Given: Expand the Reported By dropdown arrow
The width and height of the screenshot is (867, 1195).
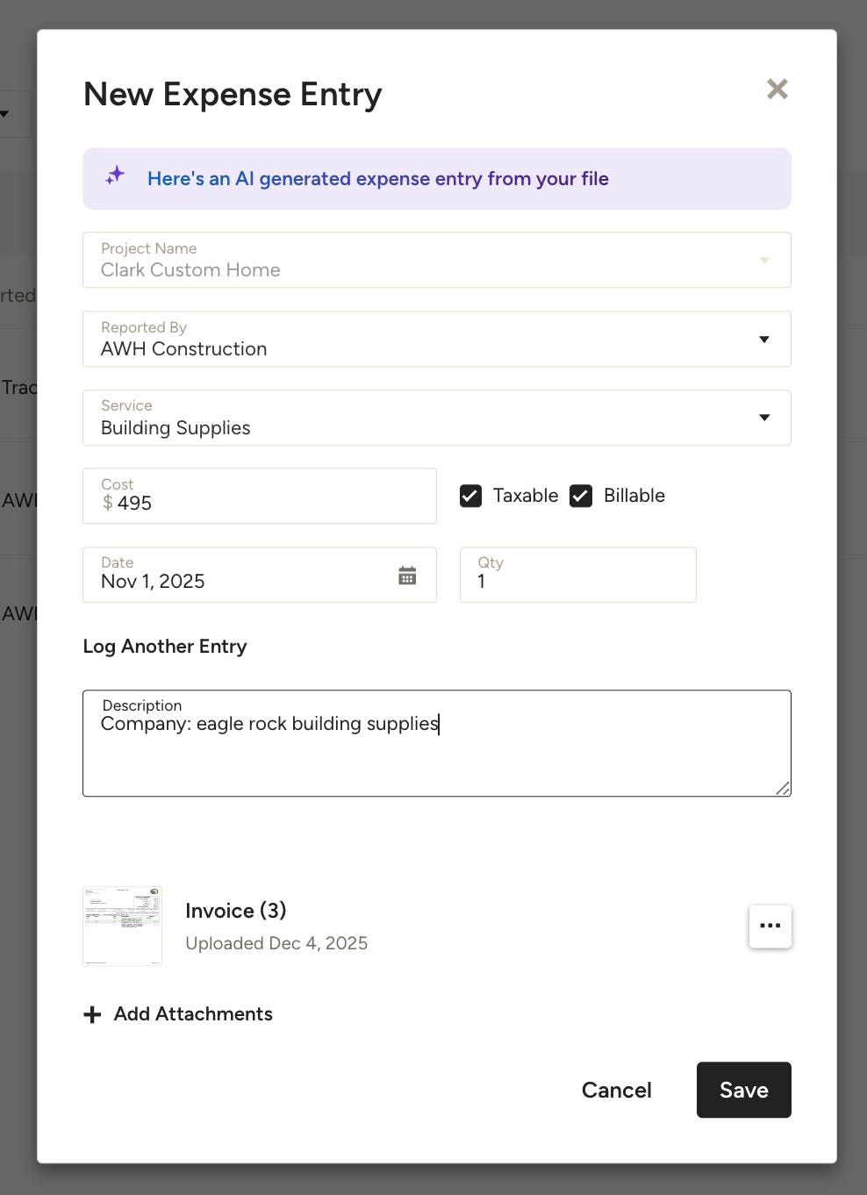Looking at the screenshot, I should [x=763, y=340].
